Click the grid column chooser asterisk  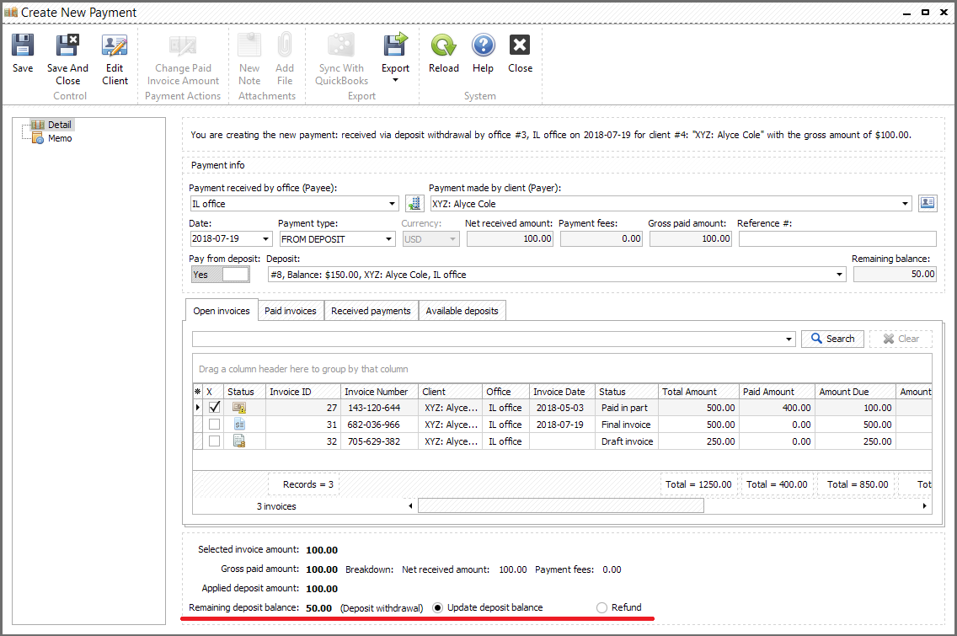198,392
